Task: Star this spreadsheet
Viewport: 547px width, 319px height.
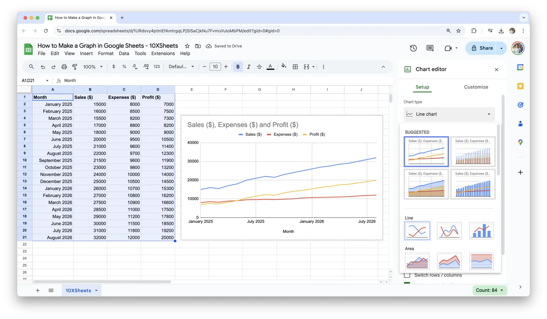Action: pyautogui.click(x=187, y=46)
